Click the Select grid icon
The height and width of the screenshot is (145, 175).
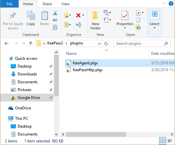click(x=155, y=14)
